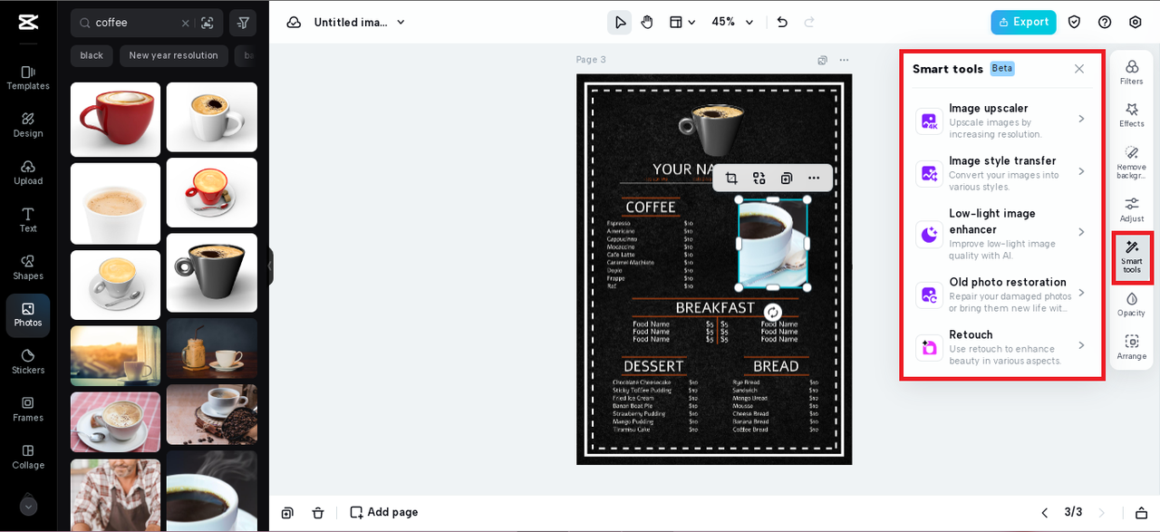Open the Adjust panel
This screenshot has width=1160, height=532.
pos(1131,211)
